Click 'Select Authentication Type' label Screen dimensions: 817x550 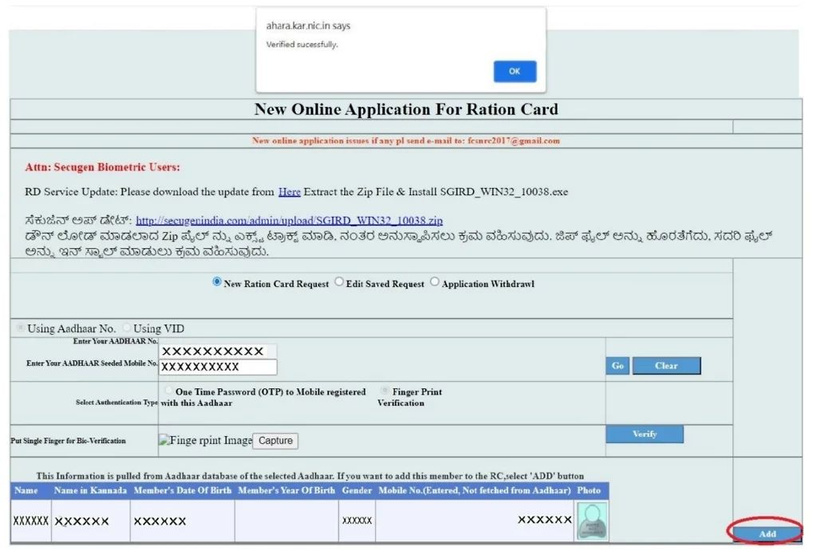[x=116, y=403]
